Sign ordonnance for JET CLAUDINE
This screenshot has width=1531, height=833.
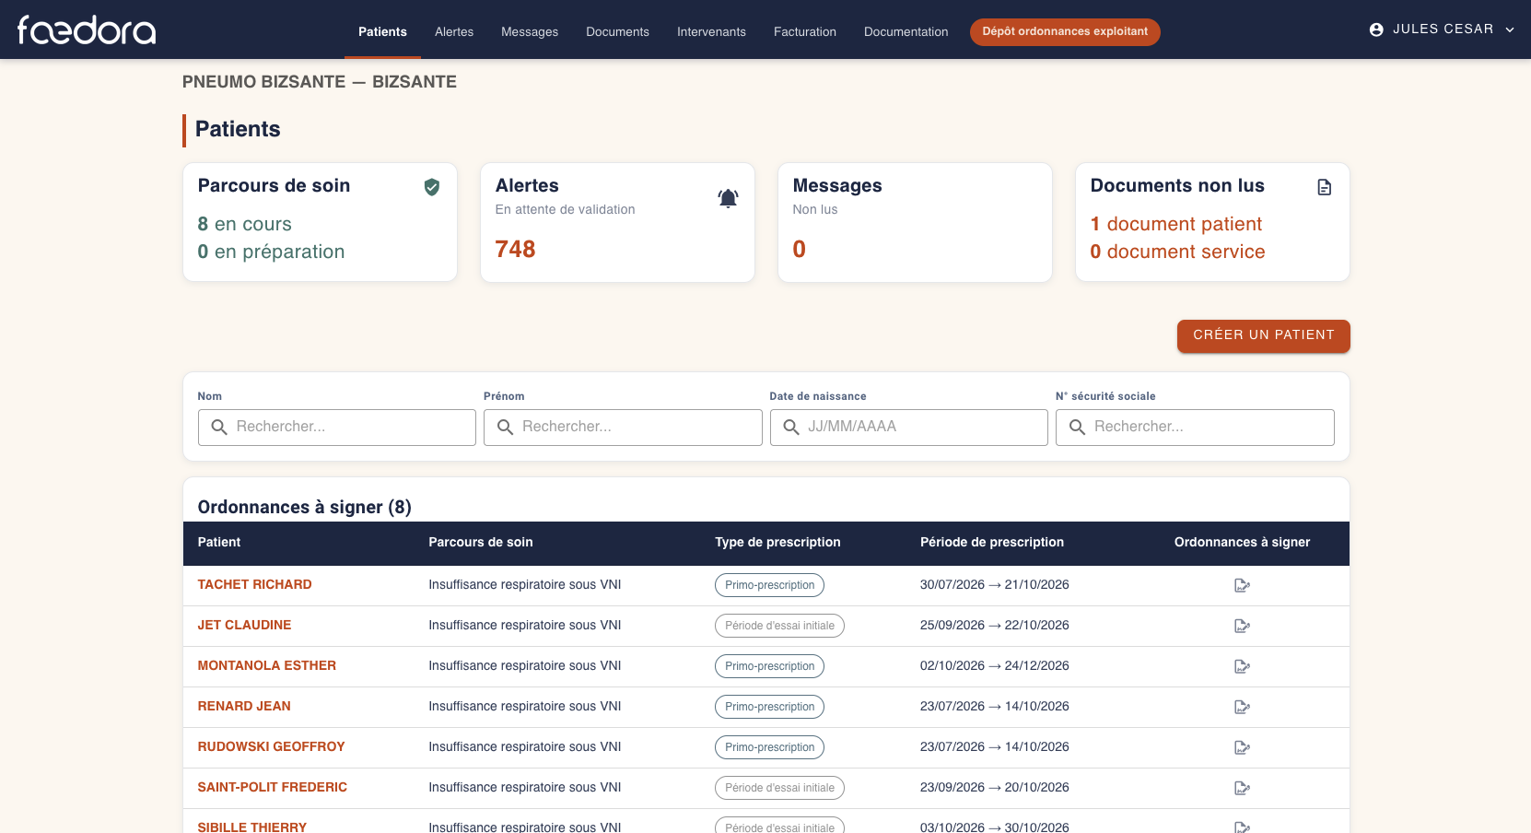coord(1242,626)
